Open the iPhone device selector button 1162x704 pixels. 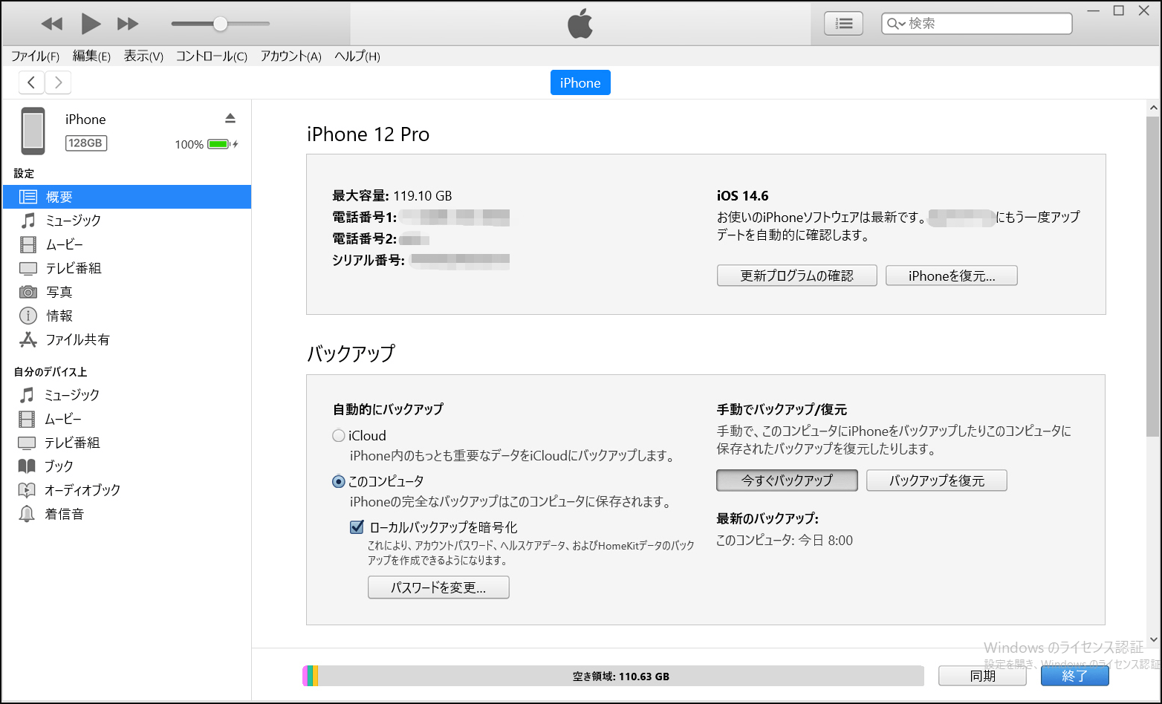580,82
